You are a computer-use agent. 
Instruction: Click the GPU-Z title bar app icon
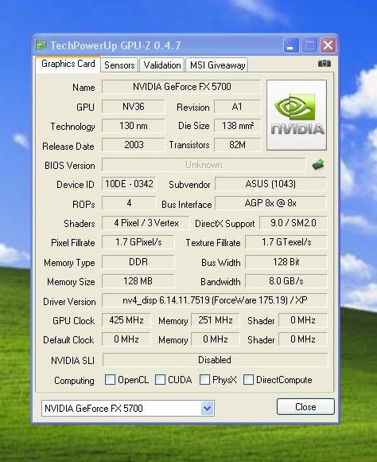pos(41,45)
